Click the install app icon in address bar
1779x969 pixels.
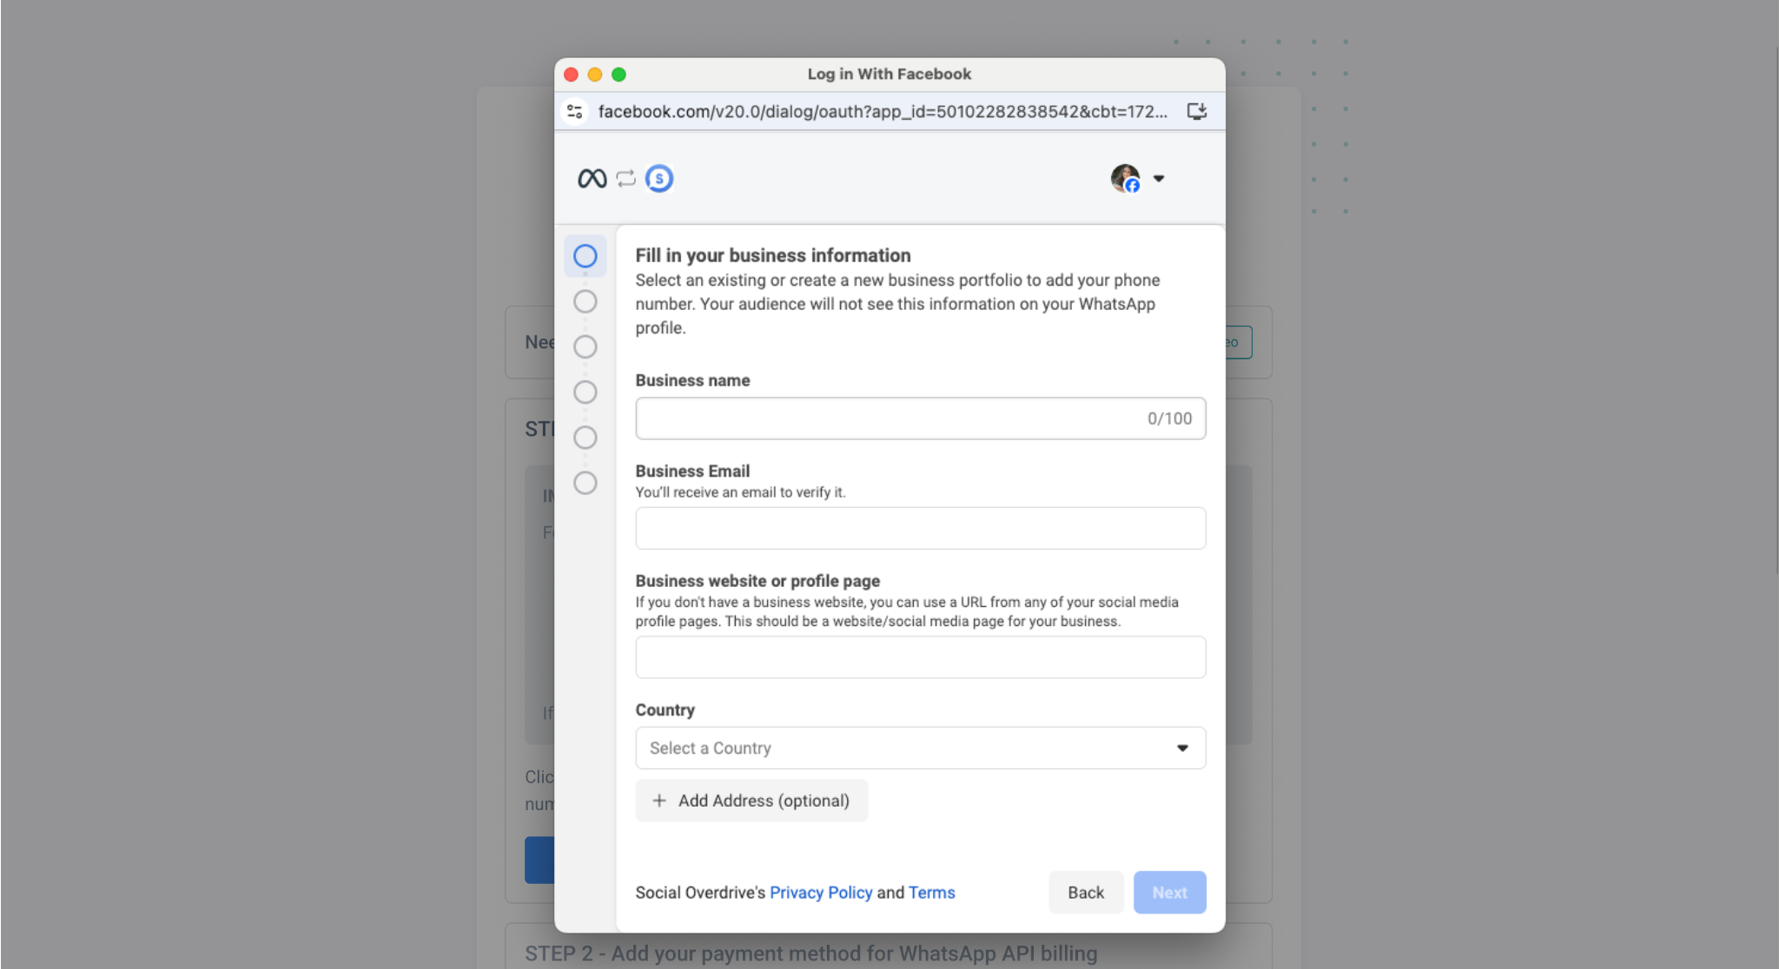tap(1197, 111)
